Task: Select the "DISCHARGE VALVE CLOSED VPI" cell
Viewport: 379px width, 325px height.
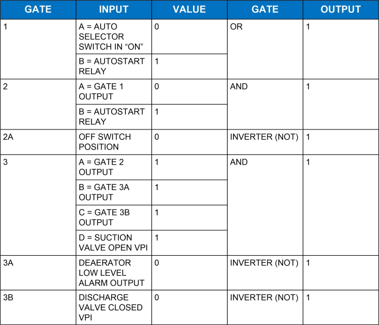Action: 114,307
